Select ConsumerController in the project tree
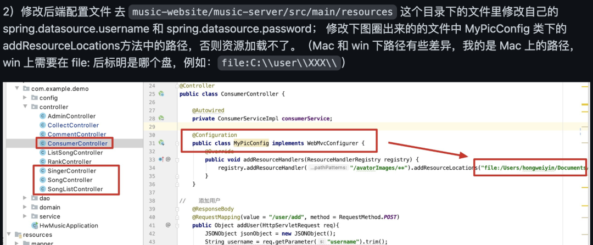This screenshot has height=245, width=593. pos(77,143)
